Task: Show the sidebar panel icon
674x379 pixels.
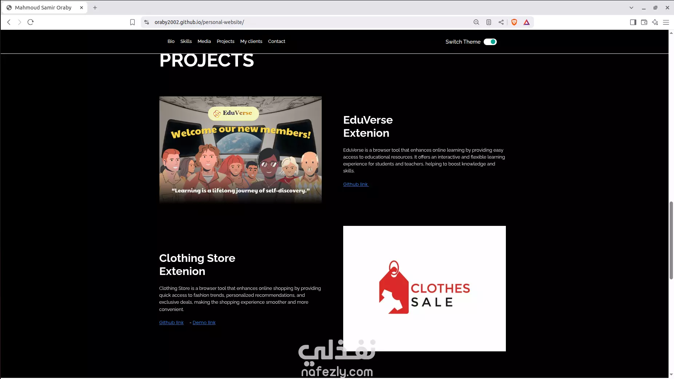Action: click(x=633, y=22)
